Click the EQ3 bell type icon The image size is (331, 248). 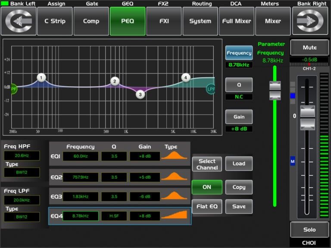[174, 196]
